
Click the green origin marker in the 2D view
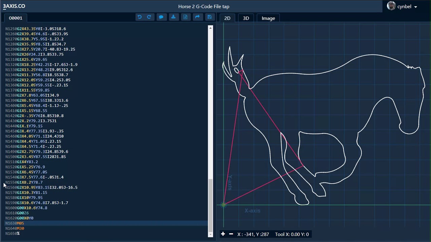coord(224,205)
